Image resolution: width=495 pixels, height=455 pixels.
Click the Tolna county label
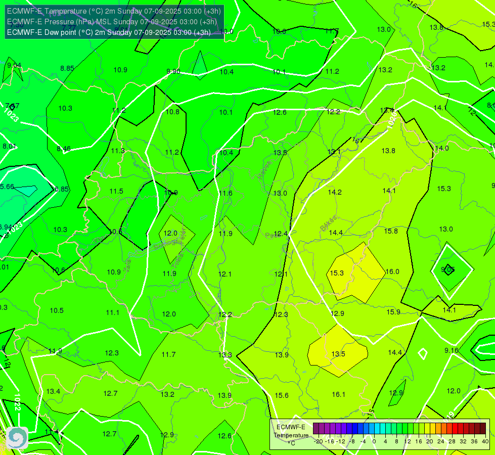click(178, 260)
